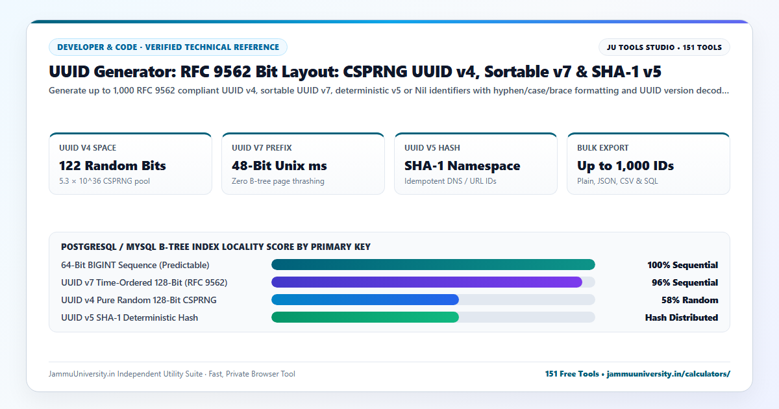Click 'UUID v4 Pure Random 128-Bit CSPRNG' label
This screenshot has width=779, height=409.
coord(139,300)
